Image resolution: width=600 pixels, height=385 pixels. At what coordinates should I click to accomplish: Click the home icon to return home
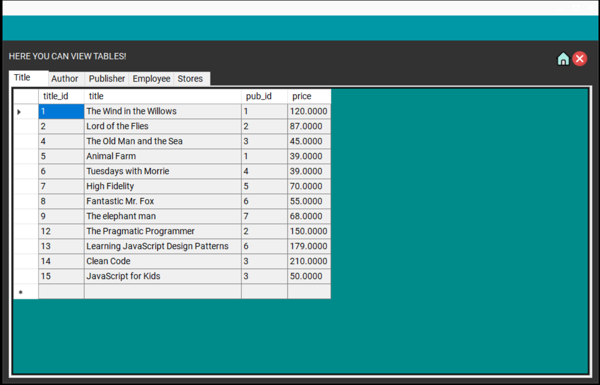click(563, 58)
